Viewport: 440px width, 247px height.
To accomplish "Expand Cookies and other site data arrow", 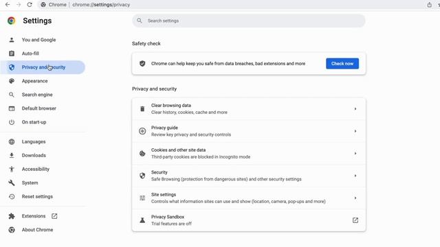I will 355,154.
